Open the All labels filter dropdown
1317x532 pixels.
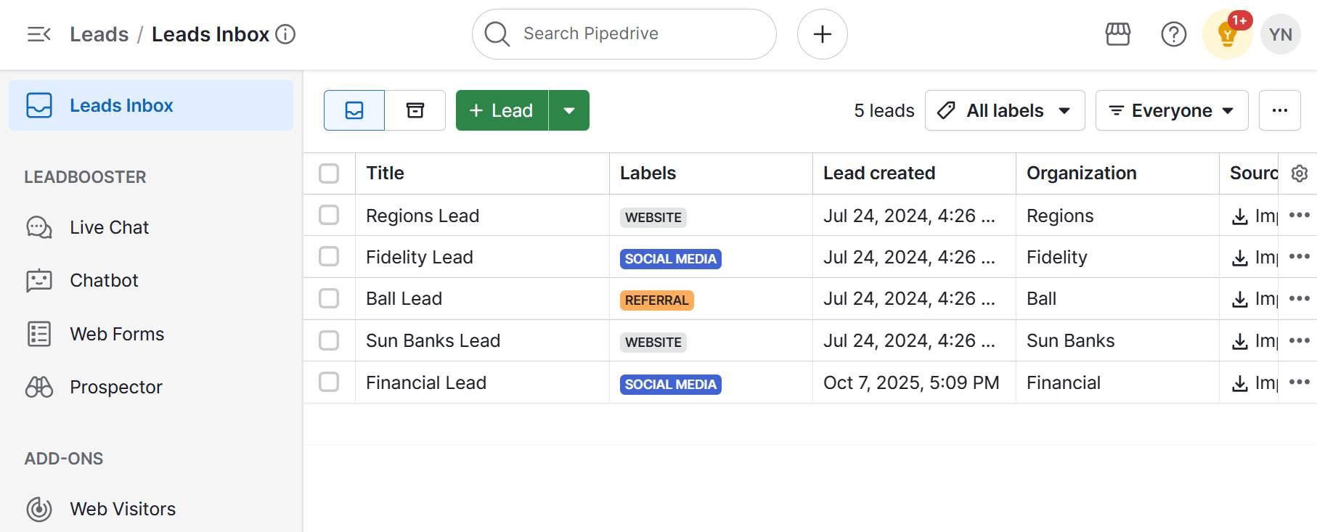coord(1005,110)
